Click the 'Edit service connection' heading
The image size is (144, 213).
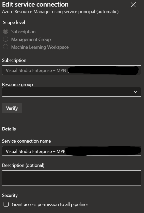(35, 5)
